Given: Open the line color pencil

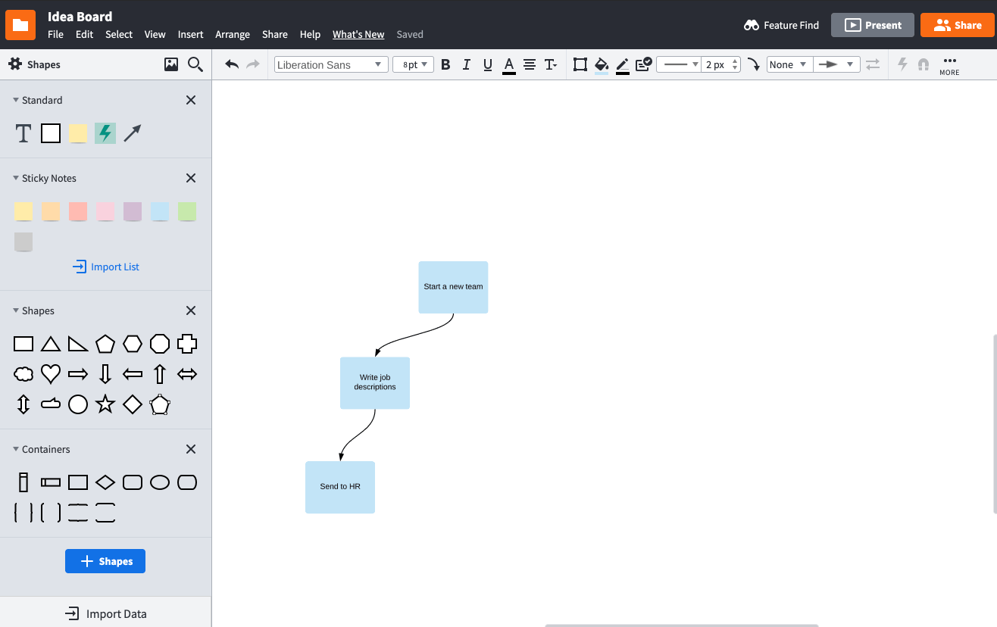Looking at the screenshot, I should (623, 65).
